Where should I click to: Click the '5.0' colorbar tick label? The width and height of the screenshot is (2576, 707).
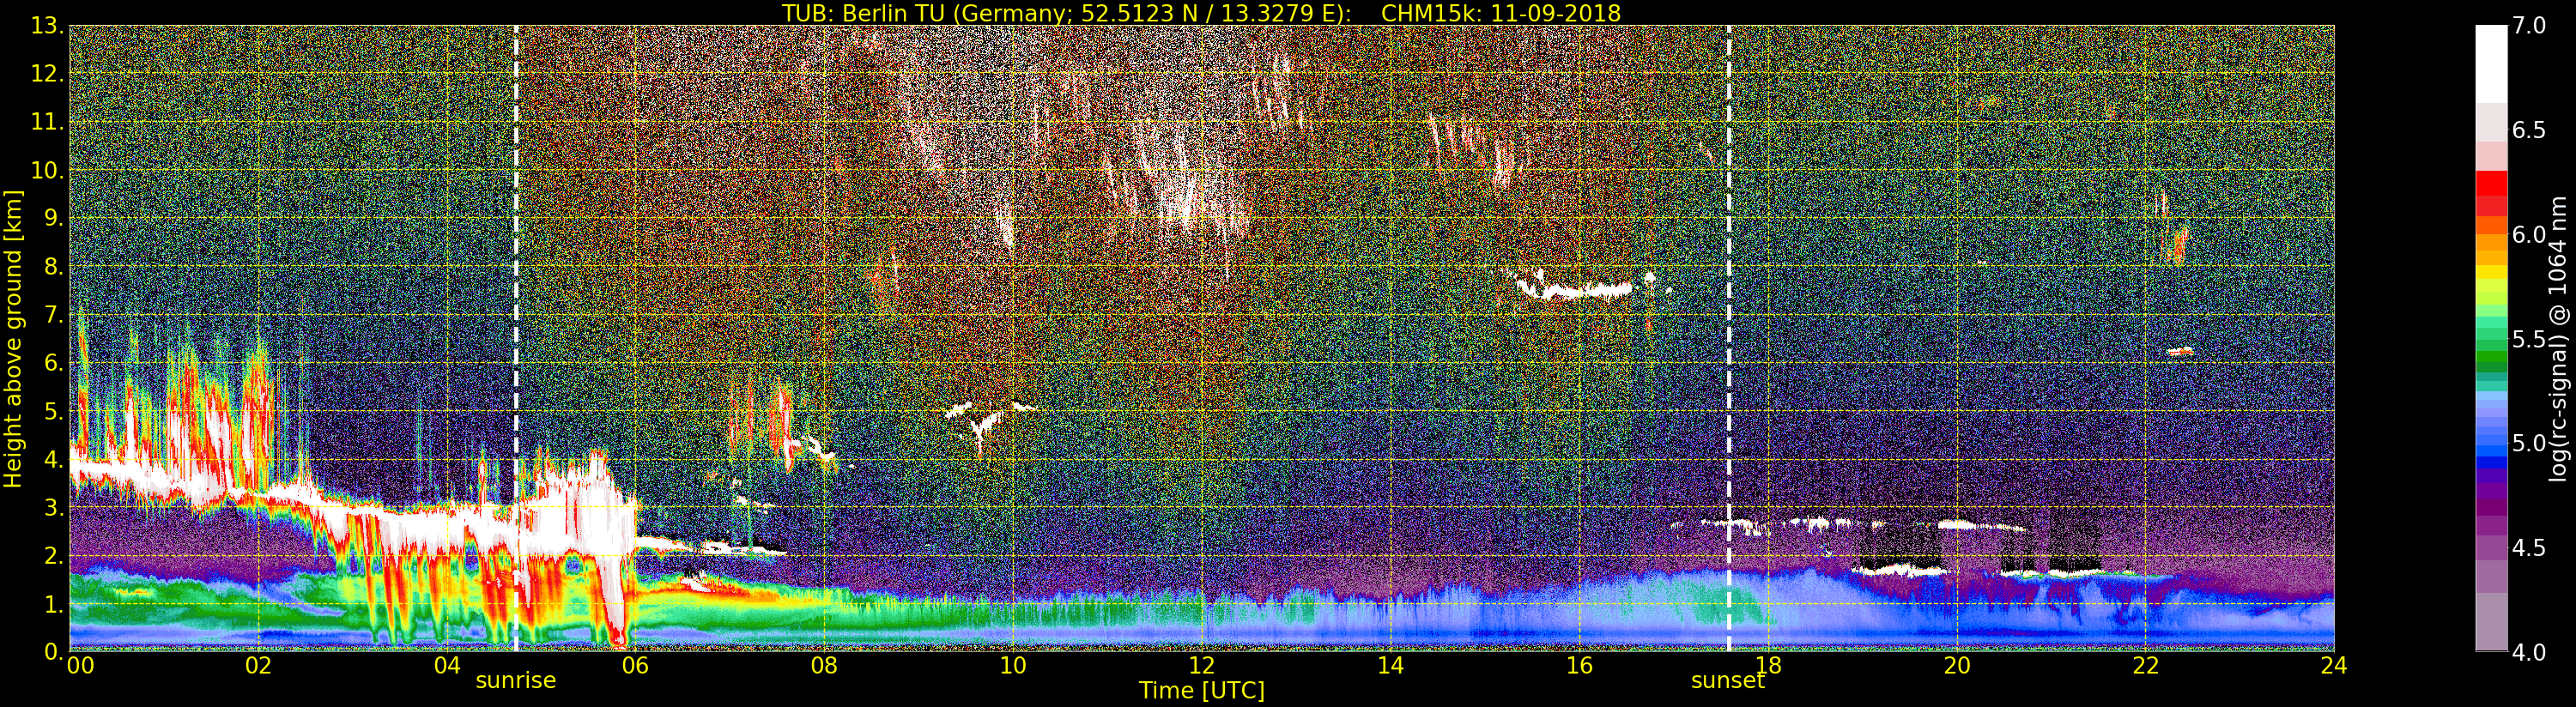(x=2529, y=443)
